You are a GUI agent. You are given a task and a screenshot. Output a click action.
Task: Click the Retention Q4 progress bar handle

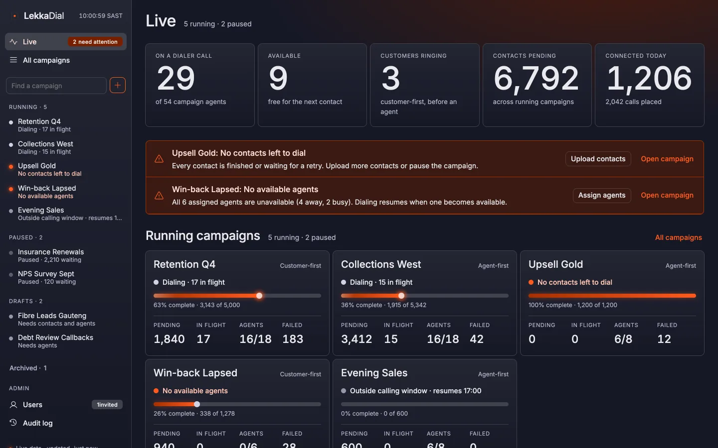(259, 296)
